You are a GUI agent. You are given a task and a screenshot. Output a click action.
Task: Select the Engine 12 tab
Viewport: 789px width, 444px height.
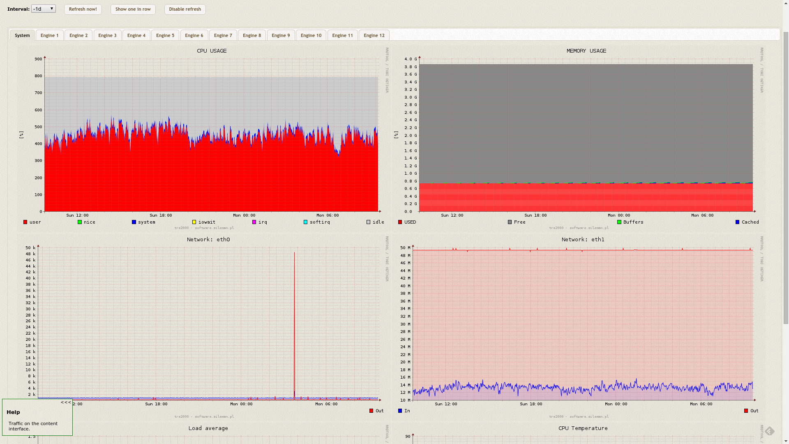pos(374,35)
